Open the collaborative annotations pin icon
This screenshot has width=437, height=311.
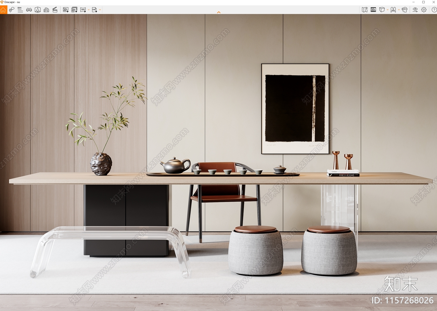[x=11, y=10]
